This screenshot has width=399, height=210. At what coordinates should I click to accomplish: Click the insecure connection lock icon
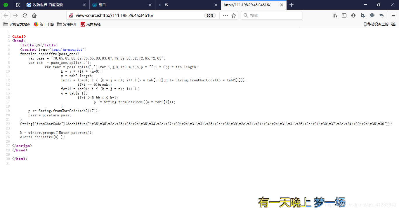click(71, 15)
